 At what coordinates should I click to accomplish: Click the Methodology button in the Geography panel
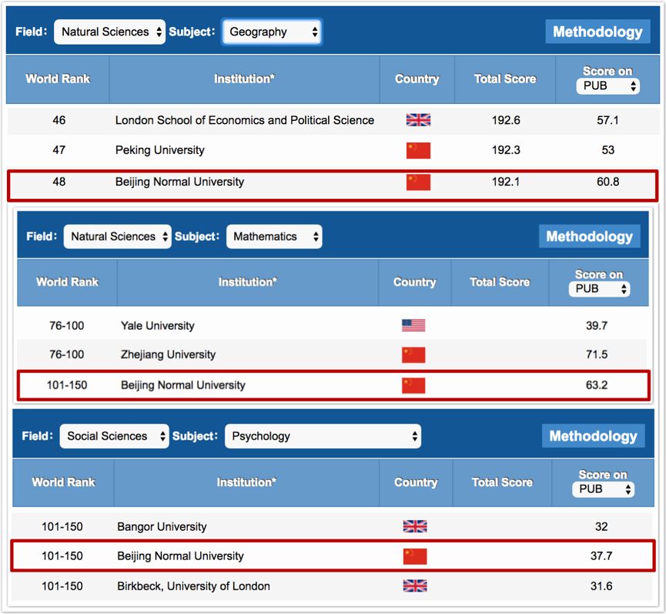coord(597,32)
